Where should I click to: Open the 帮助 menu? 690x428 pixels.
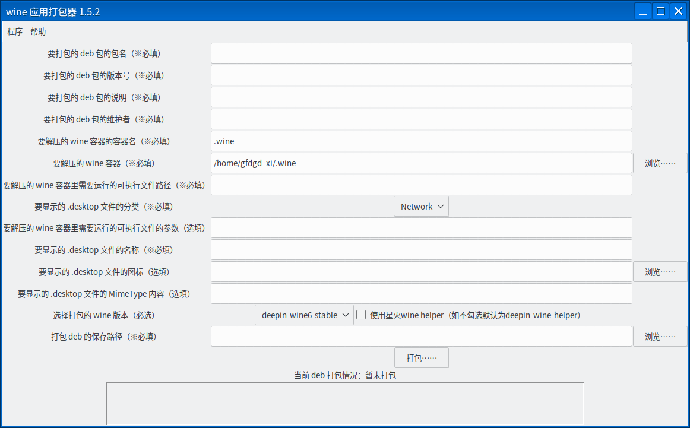tap(38, 31)
